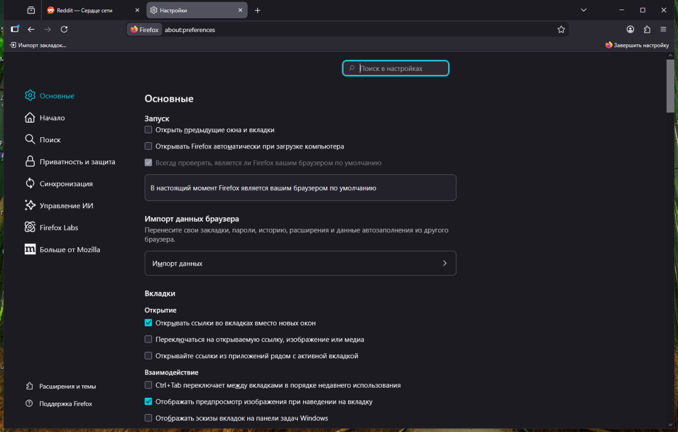Open the extensions puzzle icon

646,29
